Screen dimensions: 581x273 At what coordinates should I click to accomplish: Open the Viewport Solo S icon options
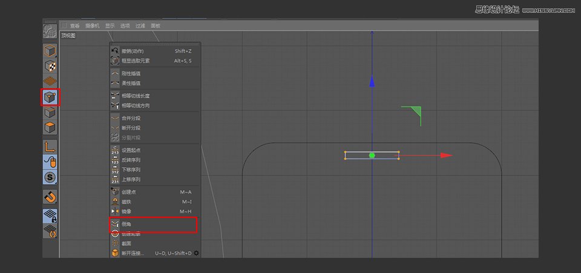[50, 177]
